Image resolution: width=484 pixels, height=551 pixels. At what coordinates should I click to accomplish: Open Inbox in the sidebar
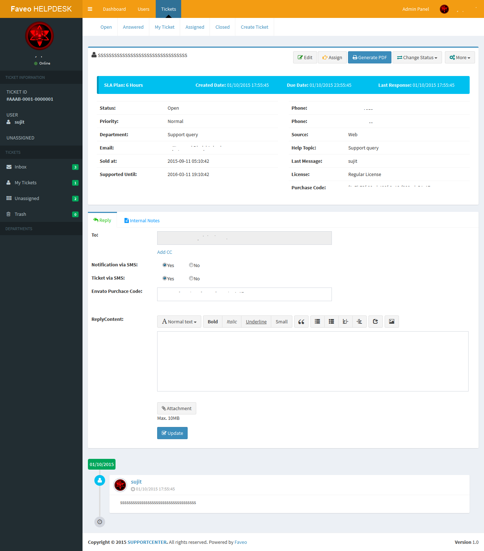pos(41,167)
